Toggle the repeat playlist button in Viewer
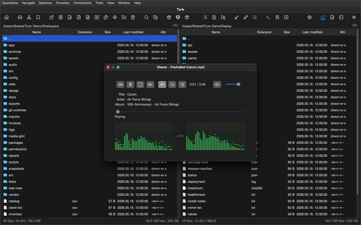This screenshot has width=361, height=225. 182,84
